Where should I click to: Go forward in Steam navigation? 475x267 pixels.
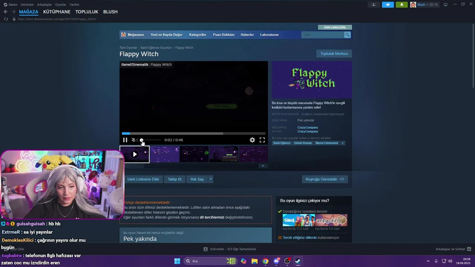point(13,12)
